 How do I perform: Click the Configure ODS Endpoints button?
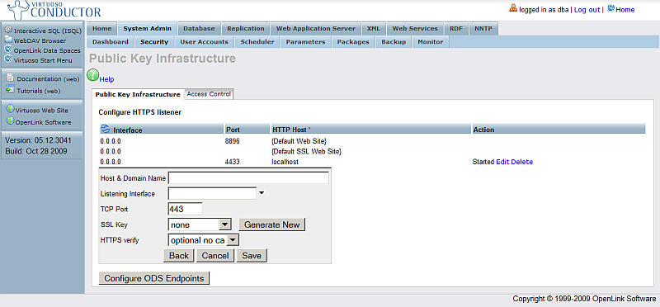pyautogui.click(x=154, y=278)
